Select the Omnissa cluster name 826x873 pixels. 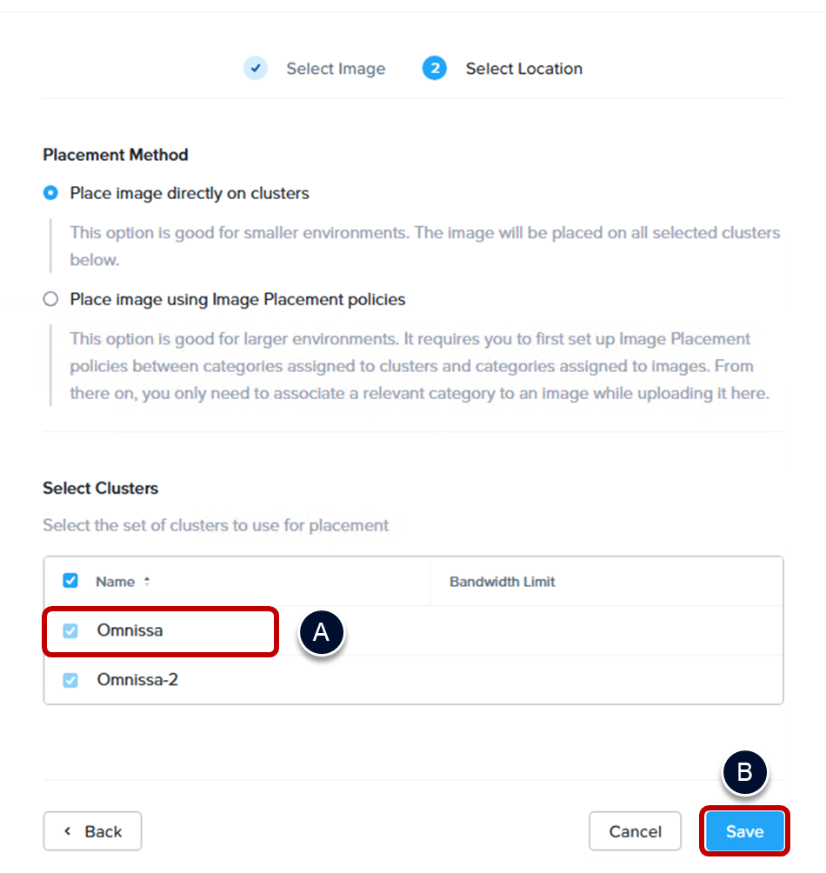coord(130,630)
